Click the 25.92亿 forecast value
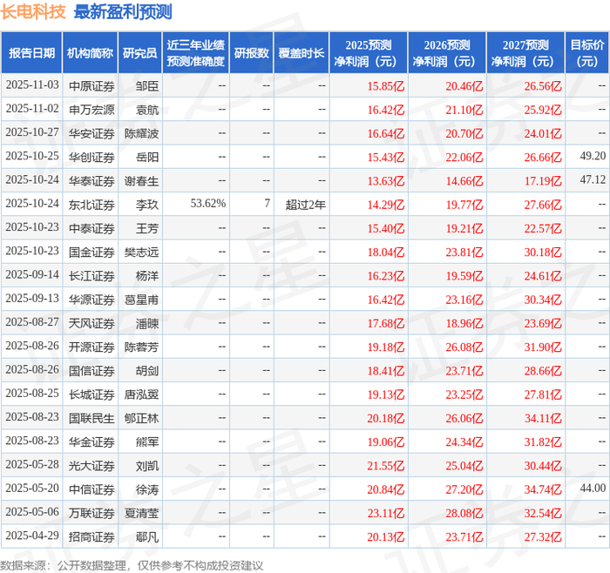The width and height of the screenshot is (610, 573). 543,110
